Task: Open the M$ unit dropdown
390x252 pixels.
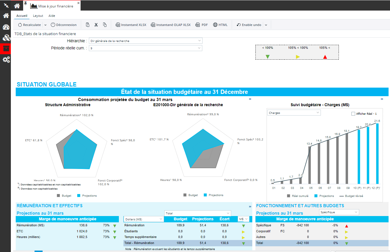Action: [243, 219]
